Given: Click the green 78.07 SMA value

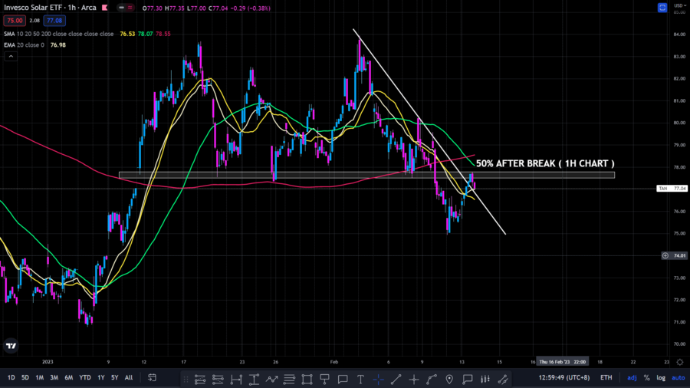Looking at the screenshot, I should [146, 34].
